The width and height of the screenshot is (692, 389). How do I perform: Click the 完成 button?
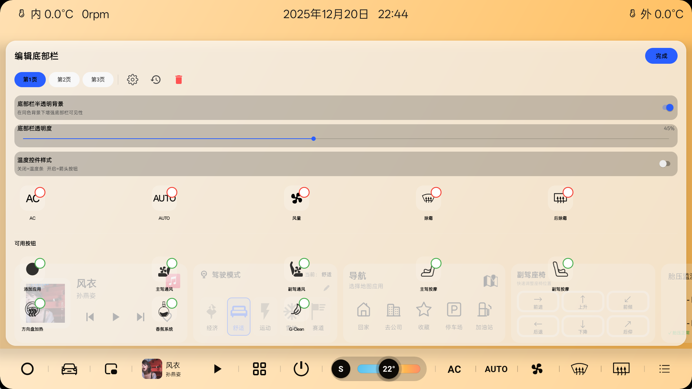tap(661, 56)
